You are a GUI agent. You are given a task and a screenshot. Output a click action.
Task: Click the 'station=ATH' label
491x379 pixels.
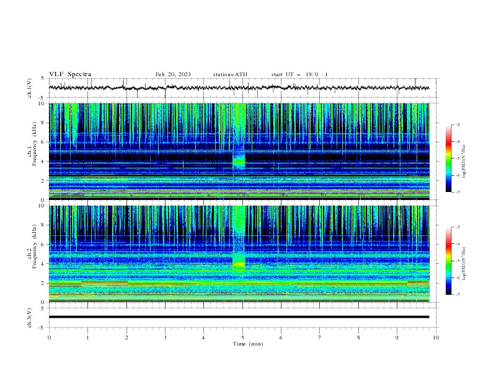point(230,74)
